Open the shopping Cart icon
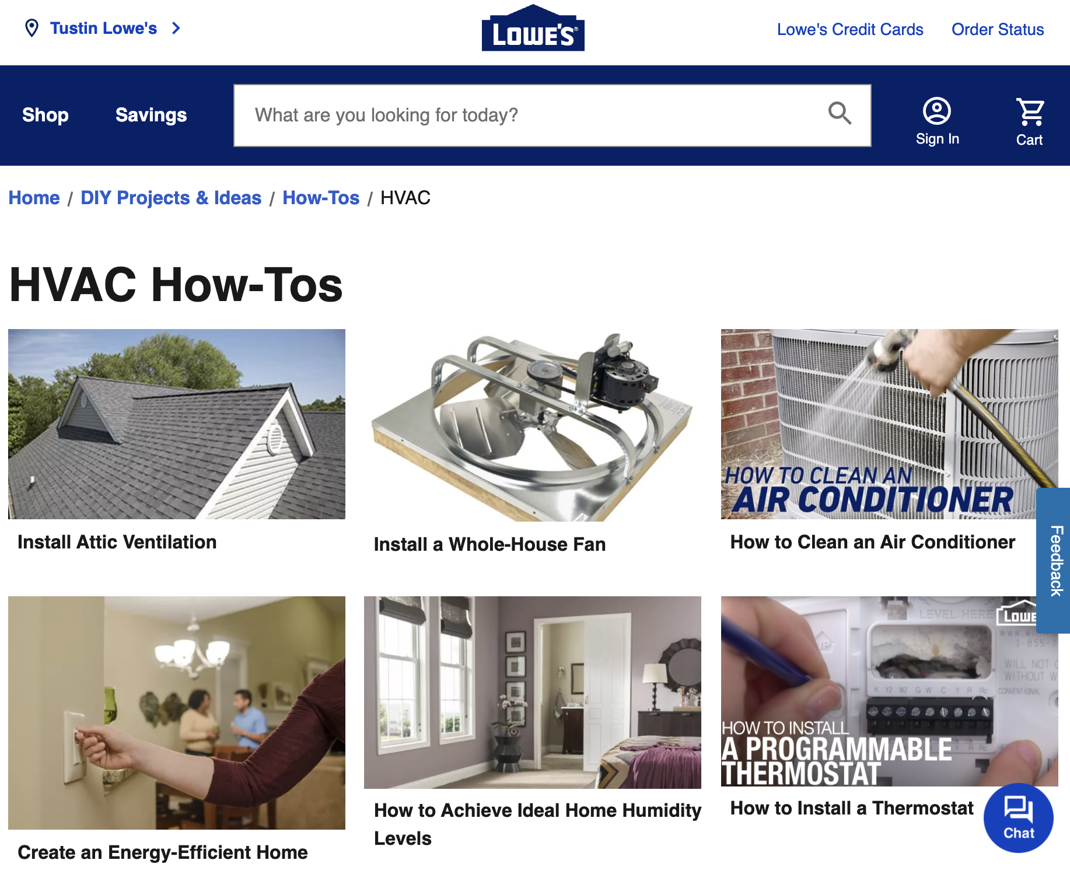The width and height of the screenshot is (1070, 874). [x=1030, y=112]
